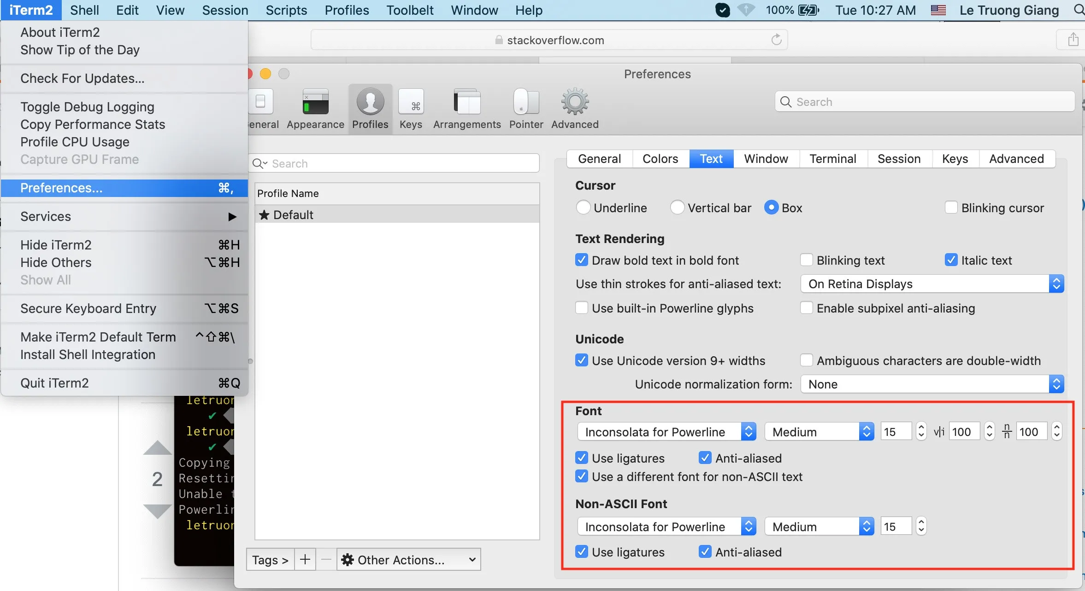Toggle Use built-in Powerline glyphs checkbox
This screenshot has width=1085, height=591.
click(582, 308)
